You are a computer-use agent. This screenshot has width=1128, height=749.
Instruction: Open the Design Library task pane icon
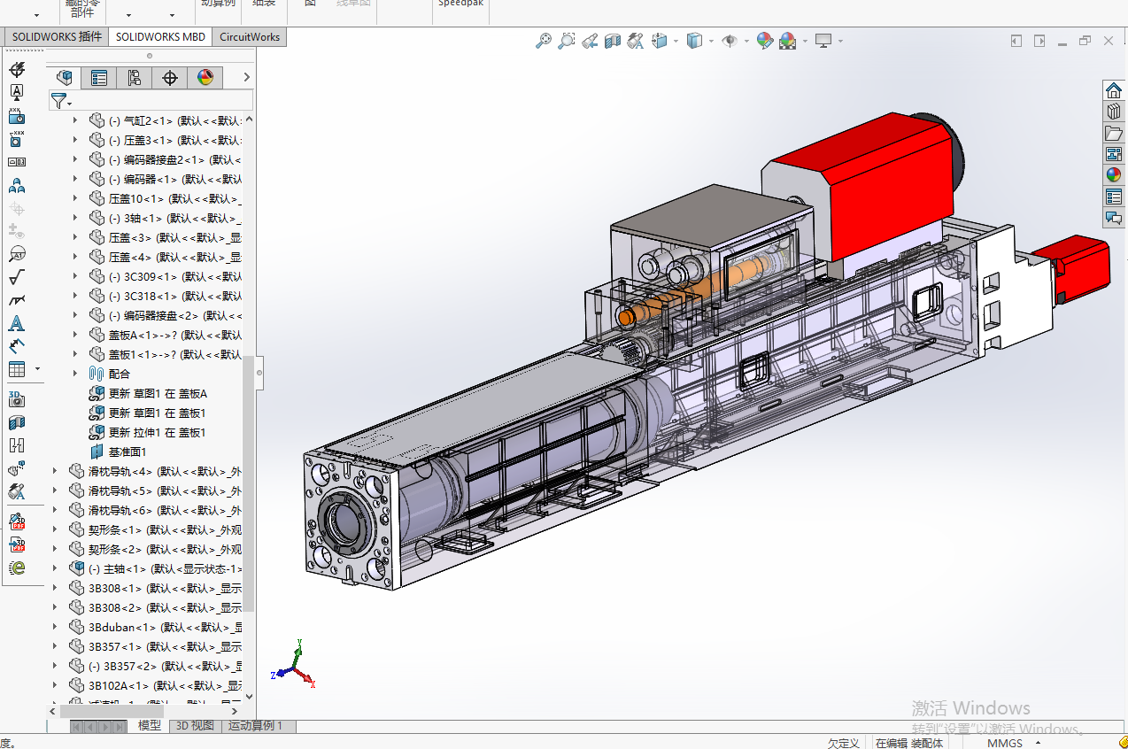click(x=1114, y=112)
